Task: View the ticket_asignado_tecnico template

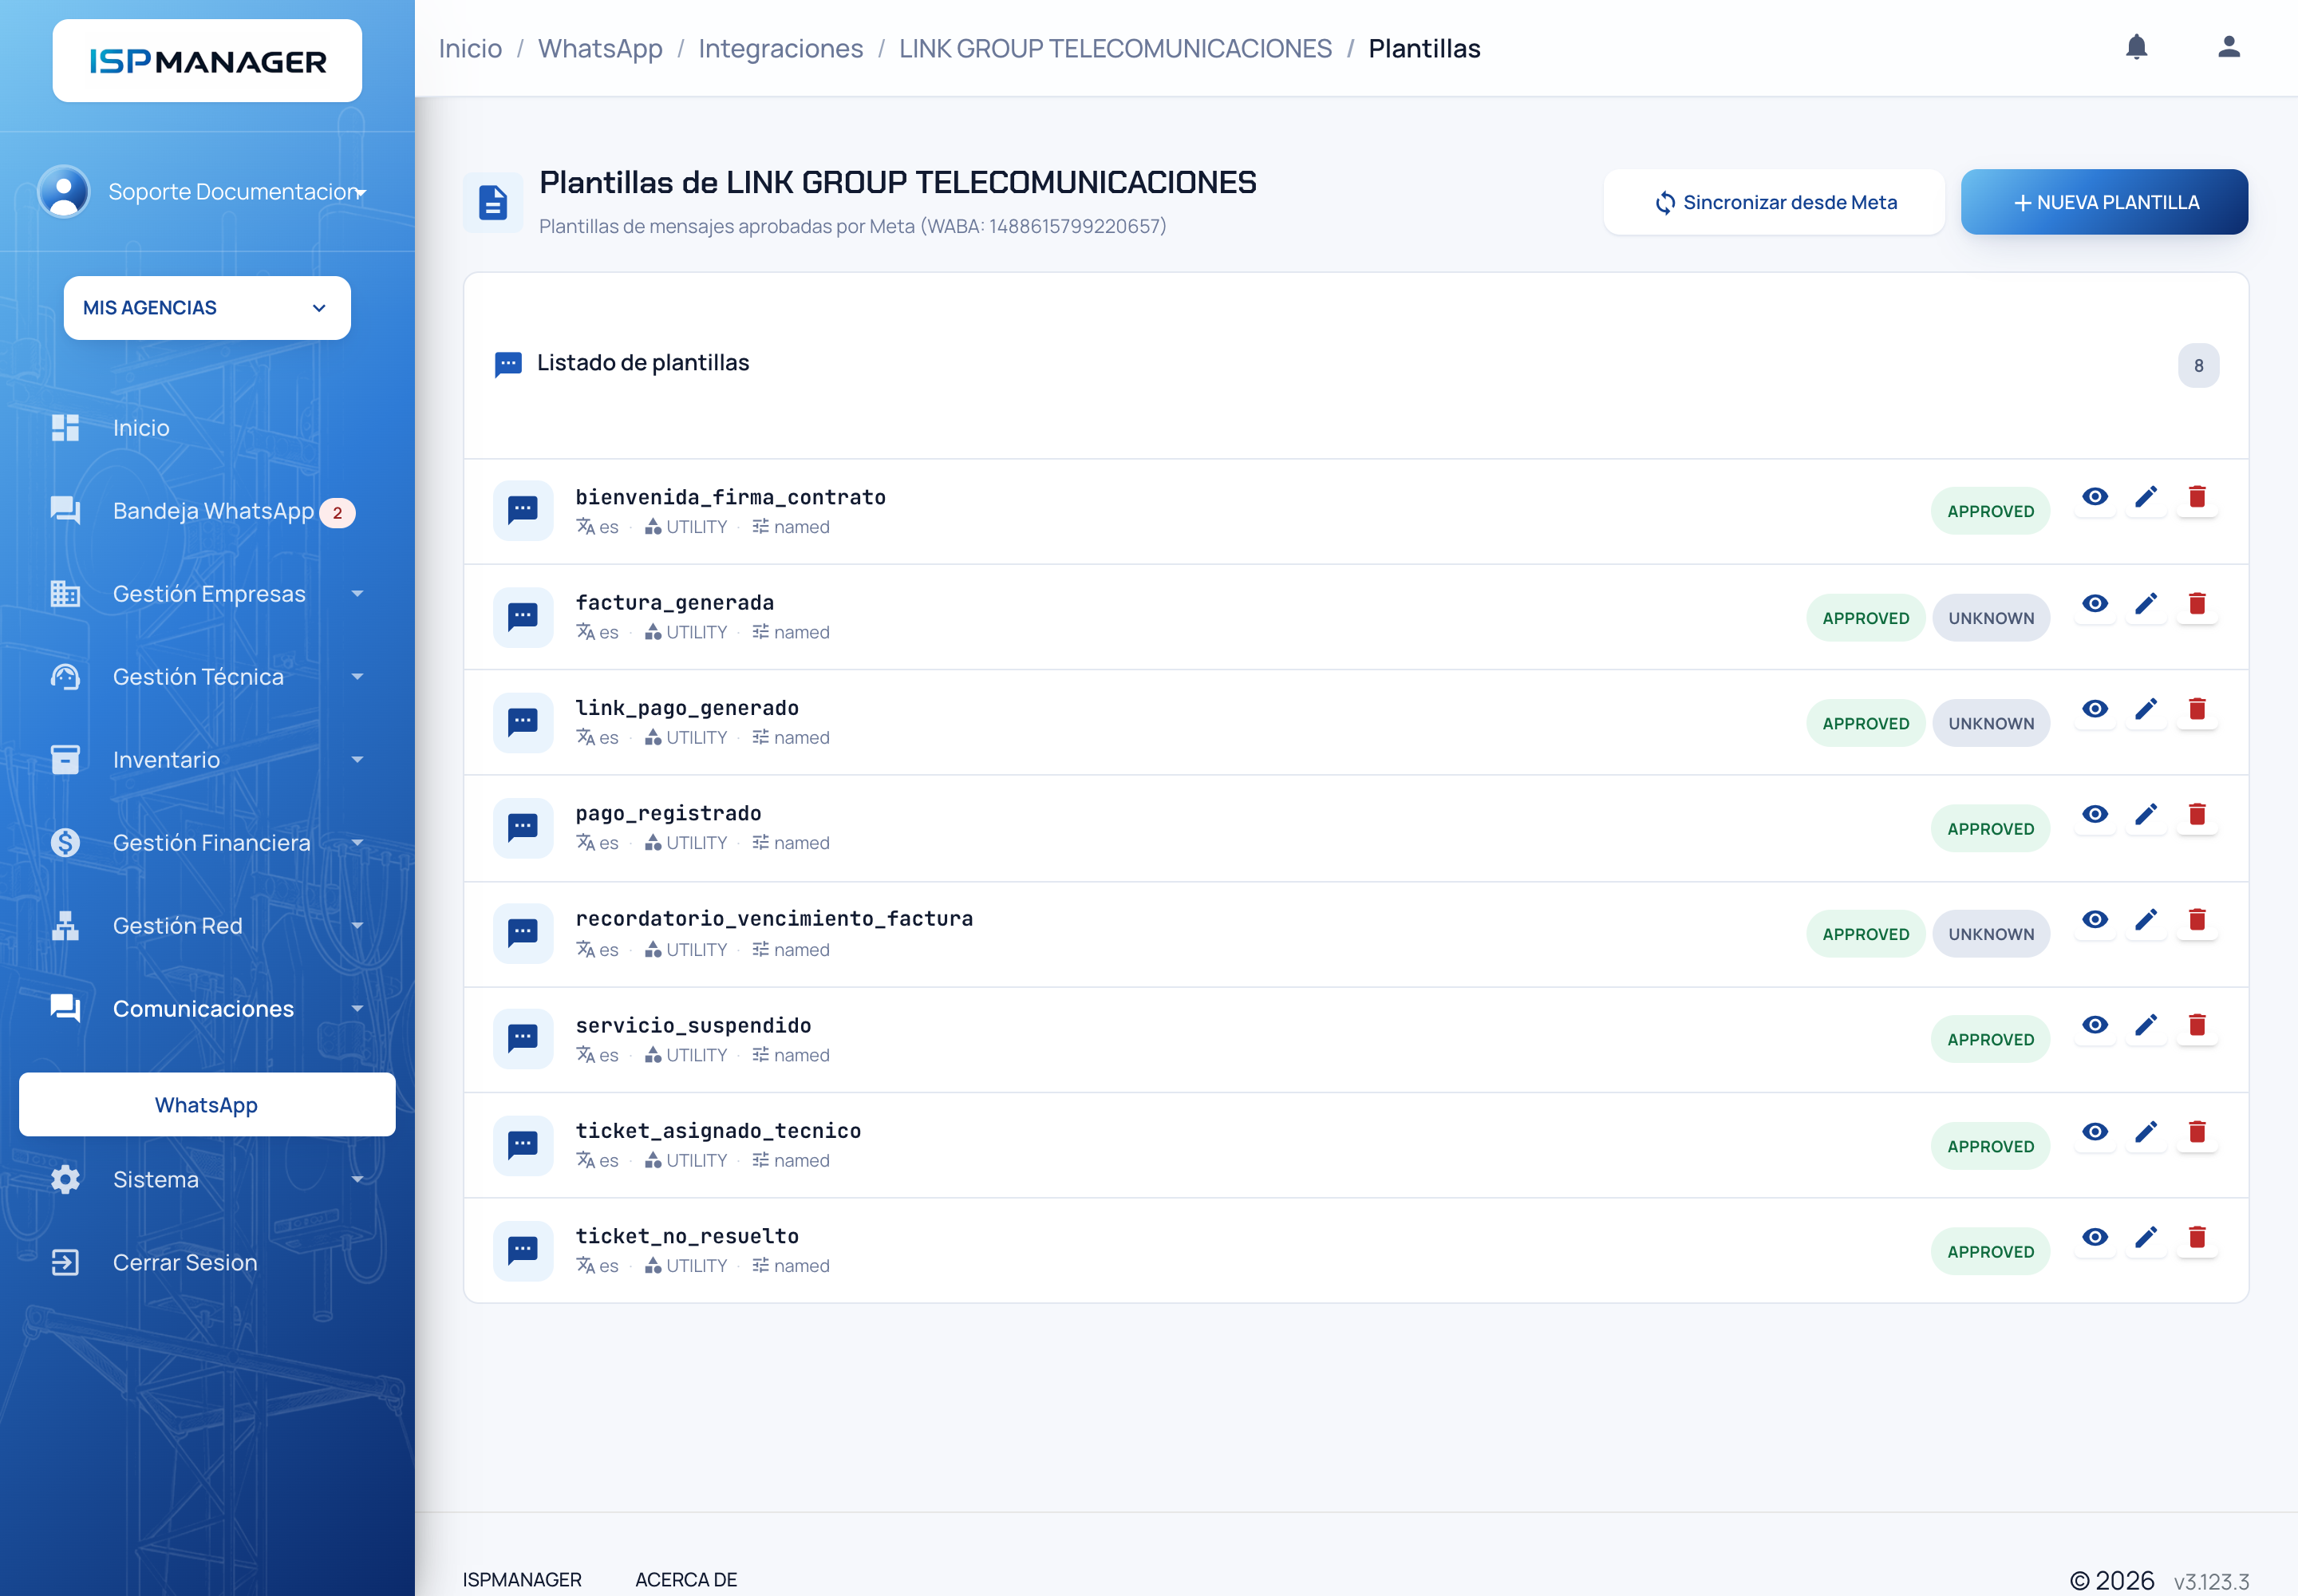Action: [x=2095, y=1132]
